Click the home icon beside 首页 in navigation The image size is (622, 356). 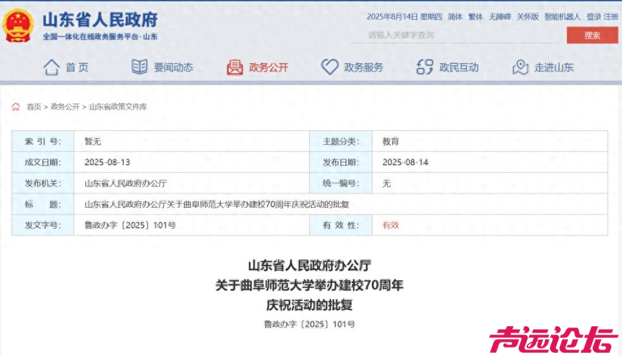tap(51, 67)
